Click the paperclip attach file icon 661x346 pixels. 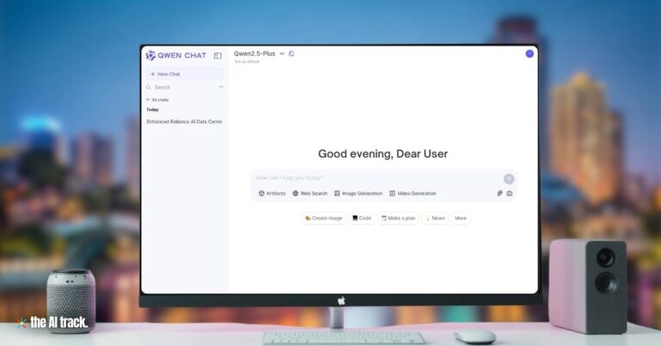point(499,194)
